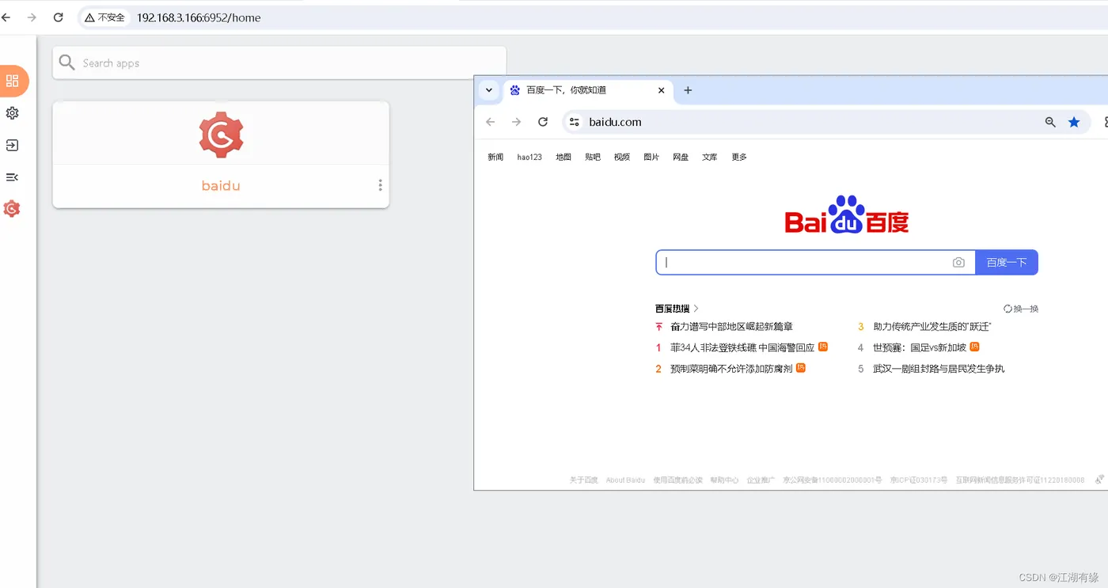Click the zoom magnifier icon in the address bar
This screenshot has height=588, width=1108.
1050,122
